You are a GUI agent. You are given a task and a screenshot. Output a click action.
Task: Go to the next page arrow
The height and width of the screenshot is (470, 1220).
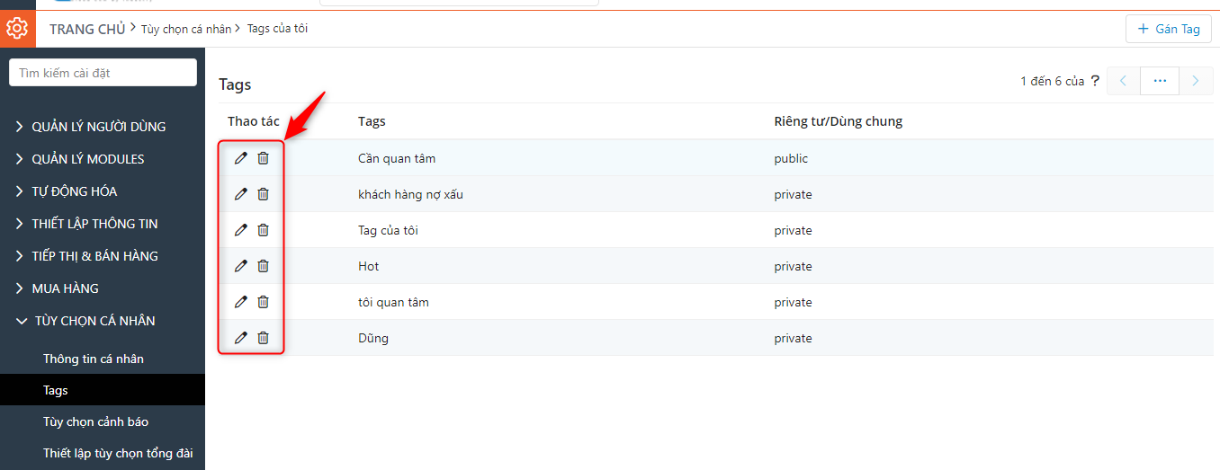click(1196, 81)
